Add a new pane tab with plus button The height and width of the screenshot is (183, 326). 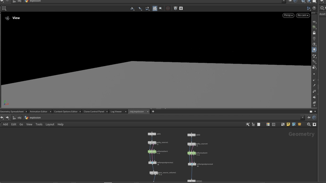tap(153, 111)
